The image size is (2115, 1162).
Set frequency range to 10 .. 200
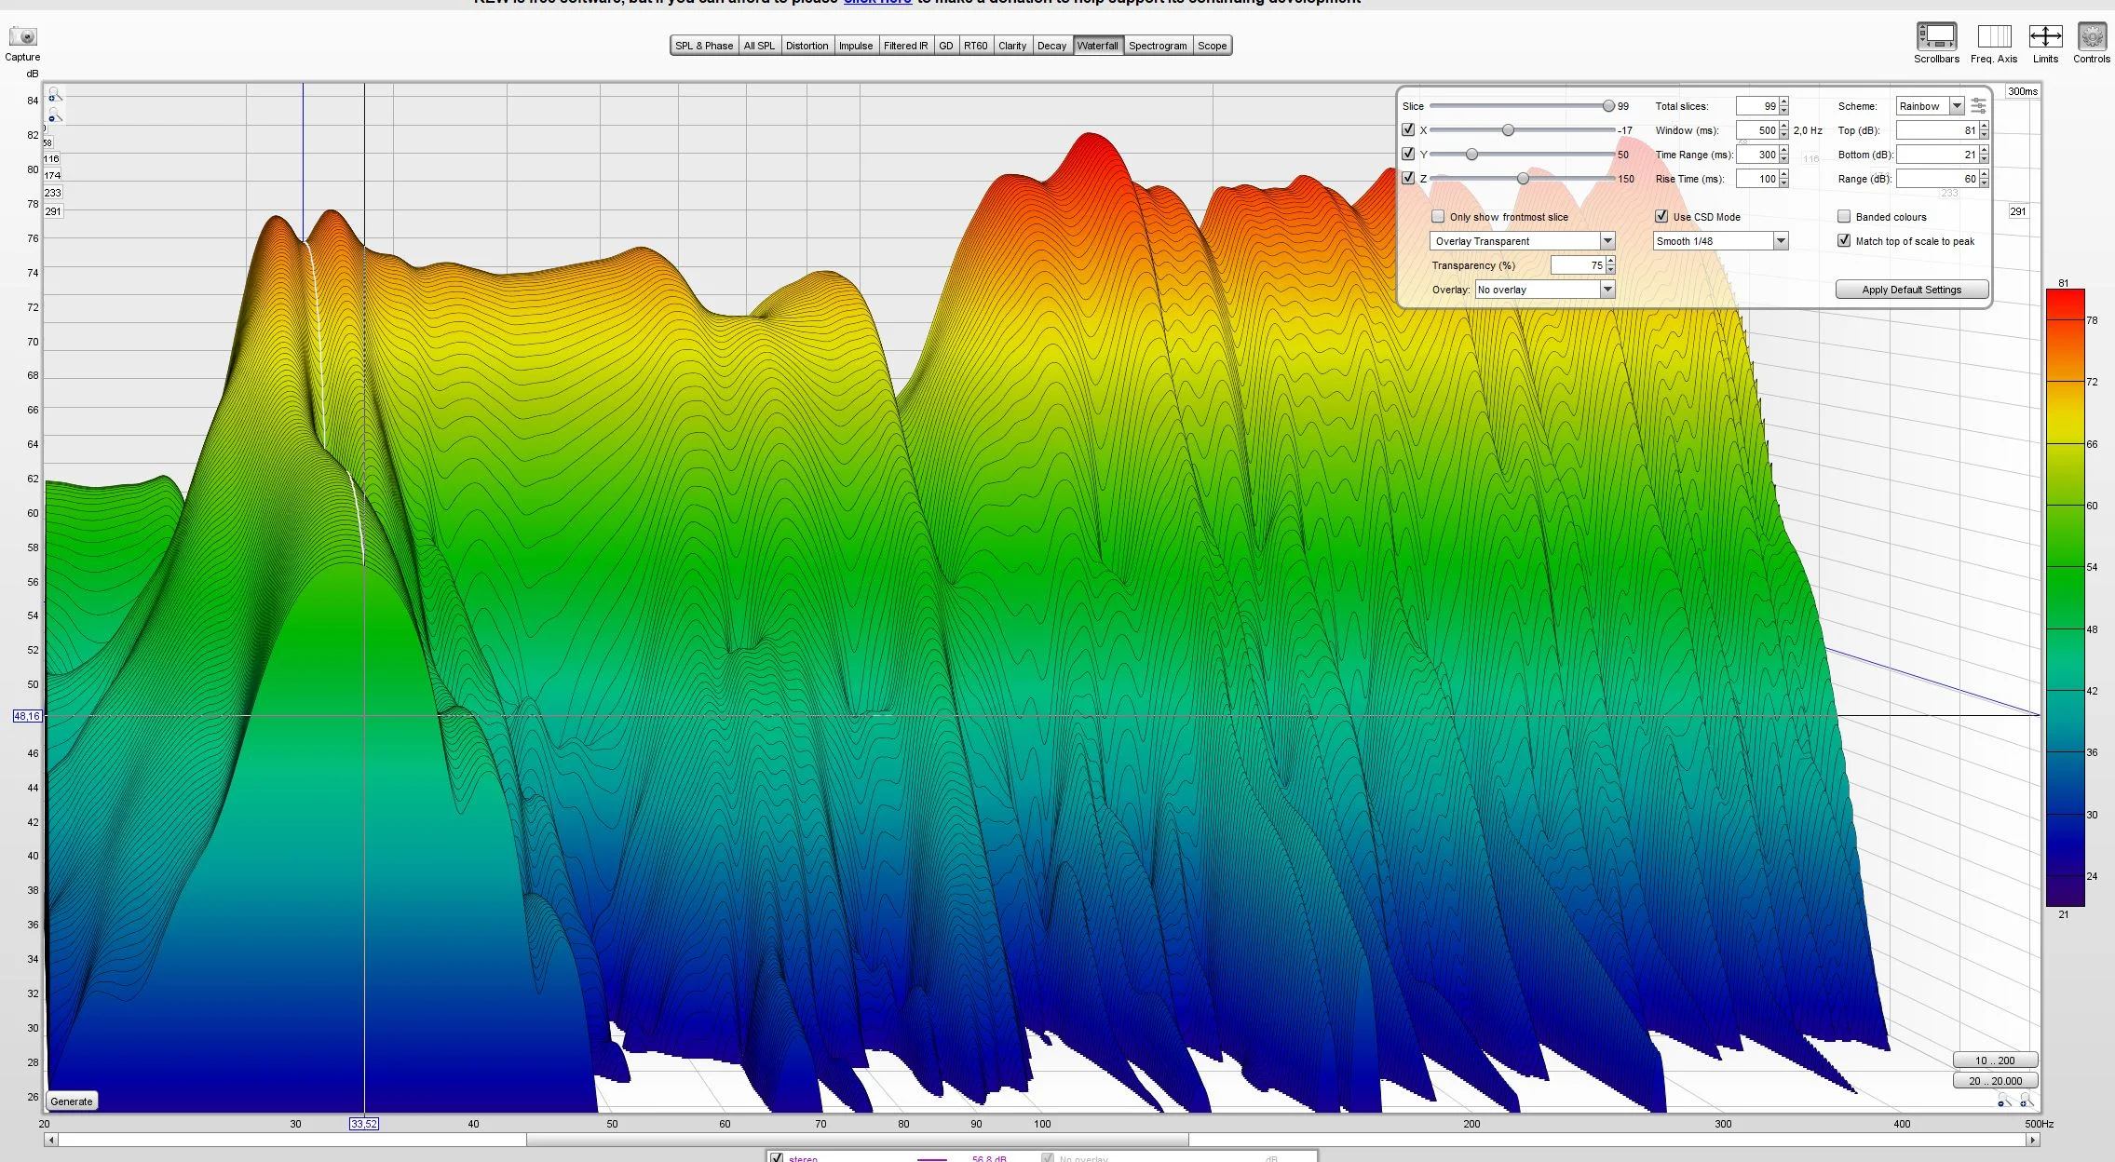[1995, 1061]
